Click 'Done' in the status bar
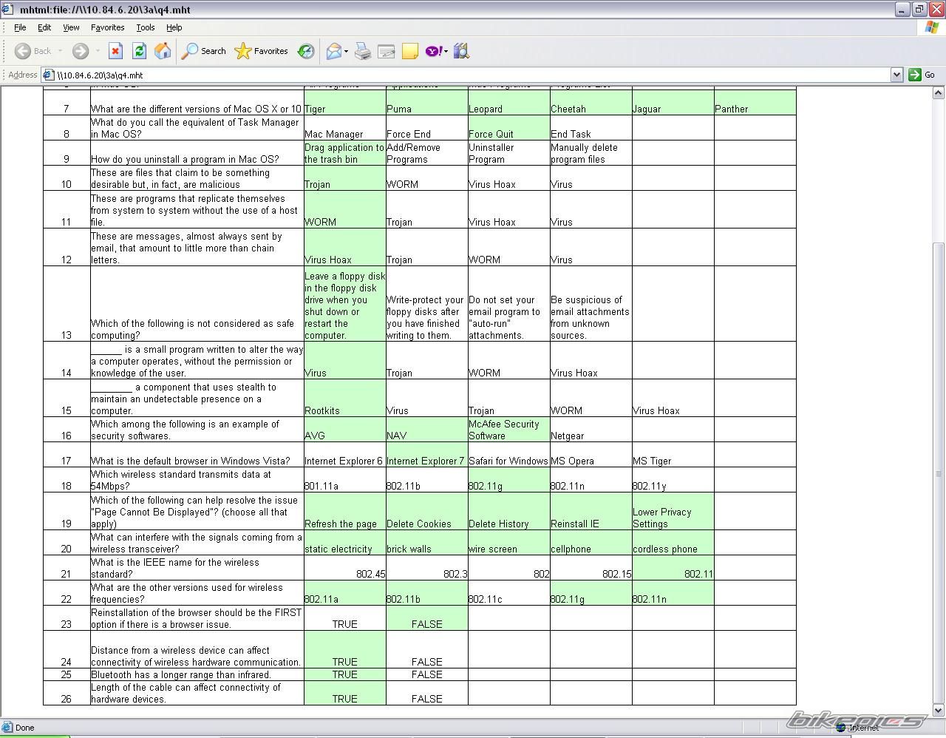Viewport: 946px width, 738px height. point(24,728)
